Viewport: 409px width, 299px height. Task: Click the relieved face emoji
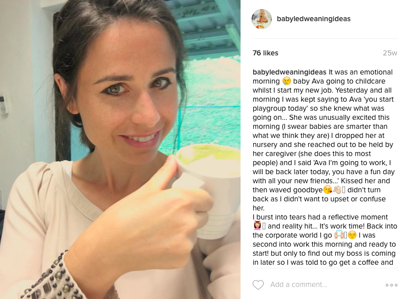click(x=352, y=235)
